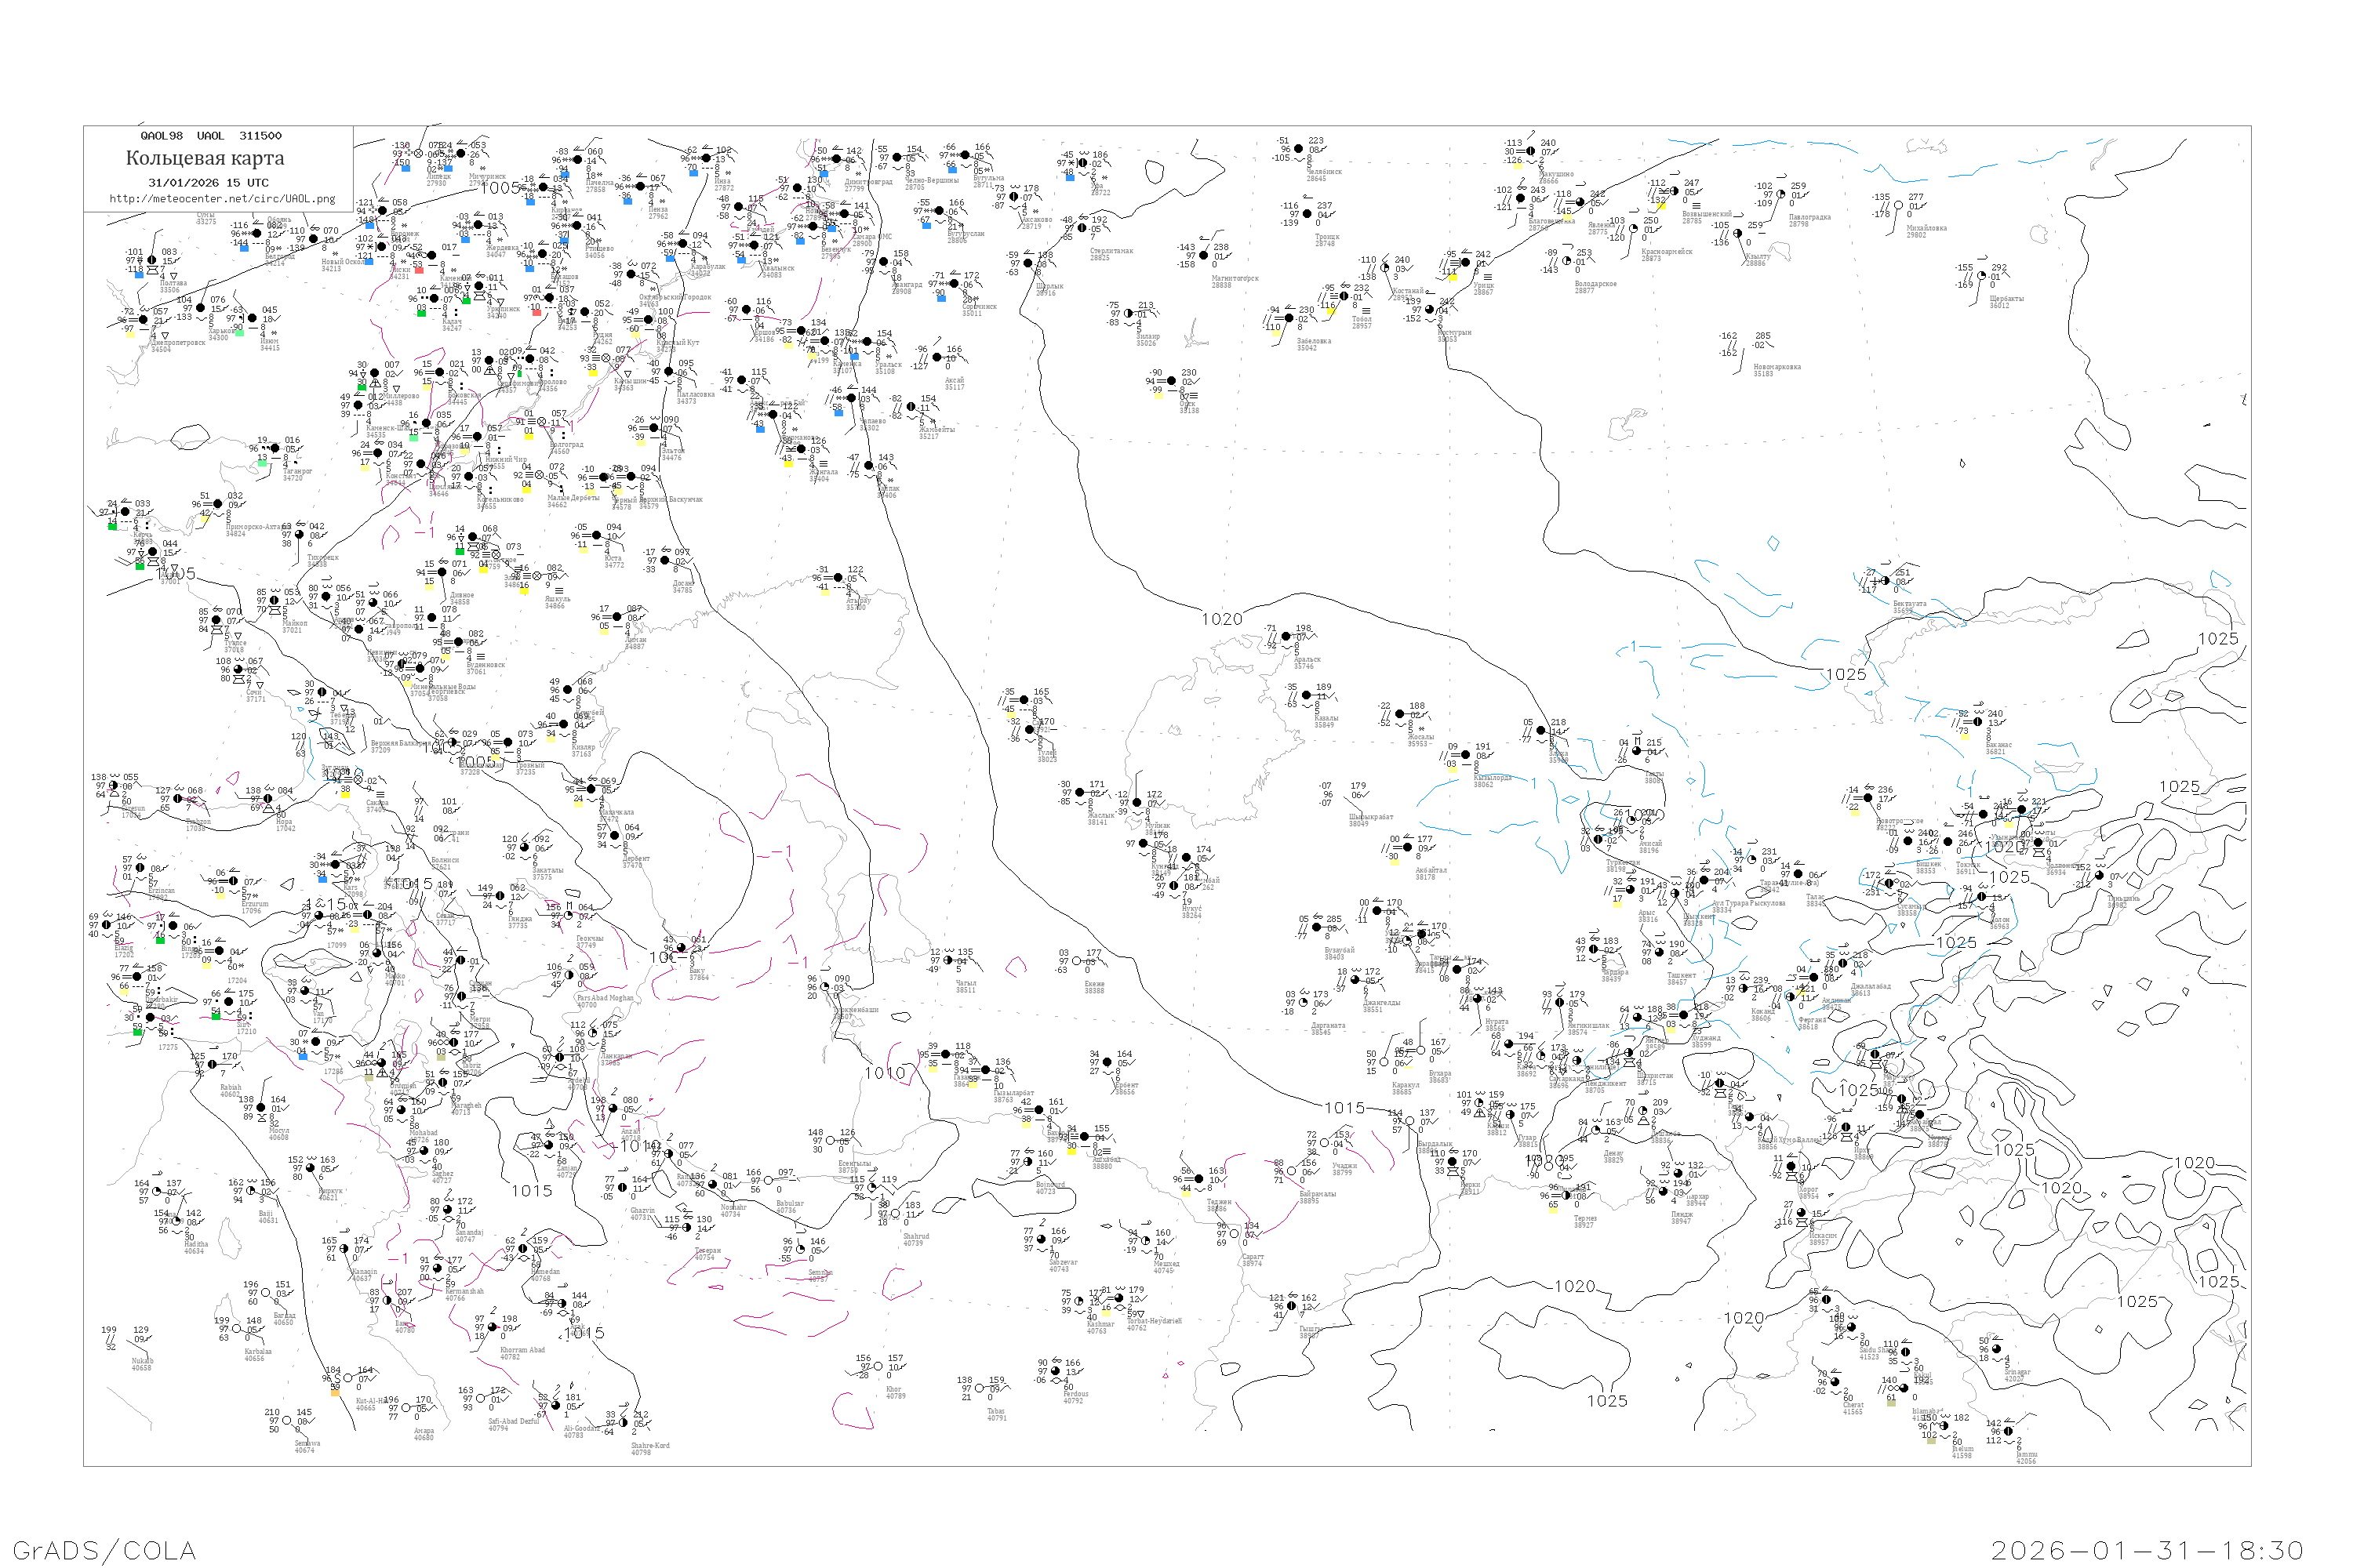Click the green square at Калач station

[x=422, y=313]
